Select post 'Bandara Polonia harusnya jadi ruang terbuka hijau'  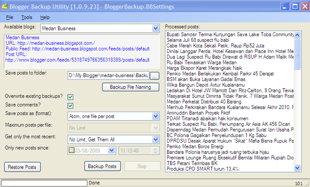coord(218,152)
